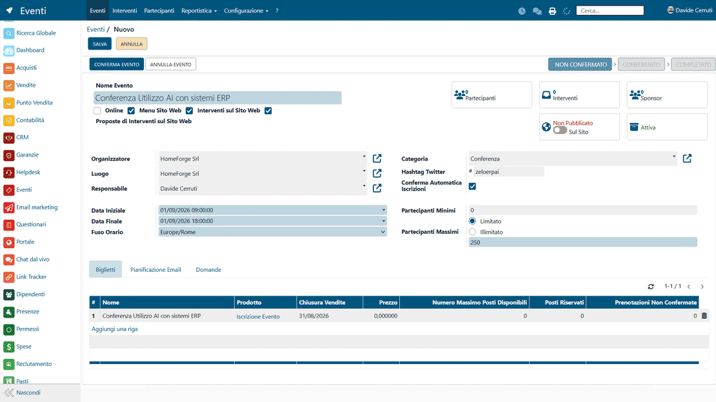716x402 pixels.
Task: Open Interventi menu in top bar
Action: [x=124, y=10]
